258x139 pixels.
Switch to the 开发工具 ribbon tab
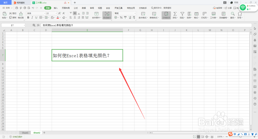pos(118,8)
